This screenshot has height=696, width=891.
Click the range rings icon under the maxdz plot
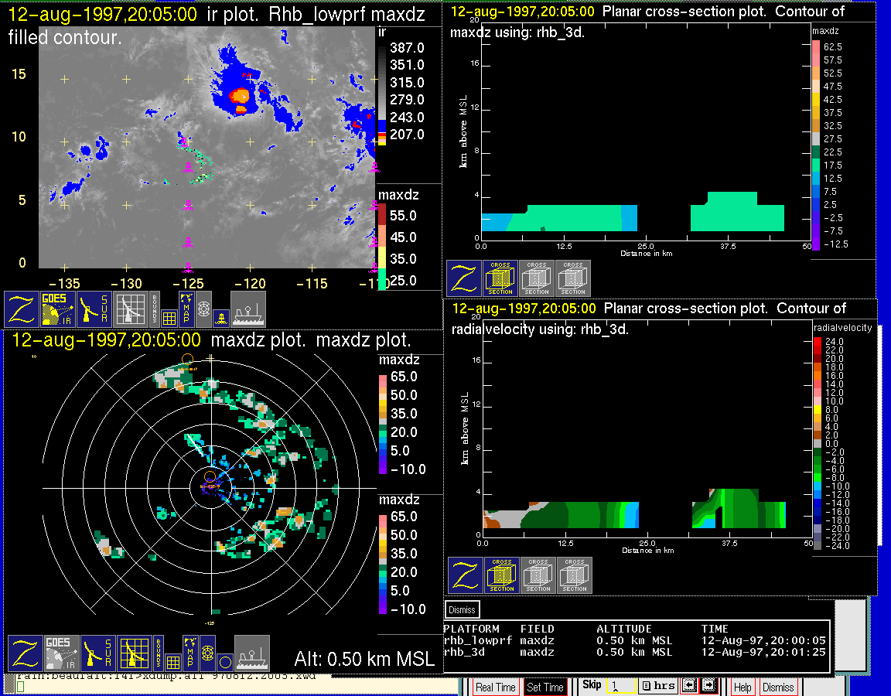pyautogui.click(x=207, y=653)
